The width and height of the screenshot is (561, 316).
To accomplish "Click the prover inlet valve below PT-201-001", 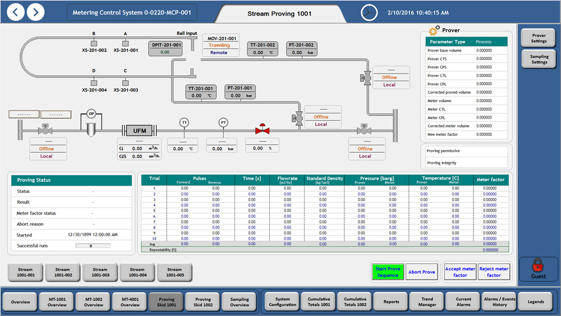I will pos(298,118).
